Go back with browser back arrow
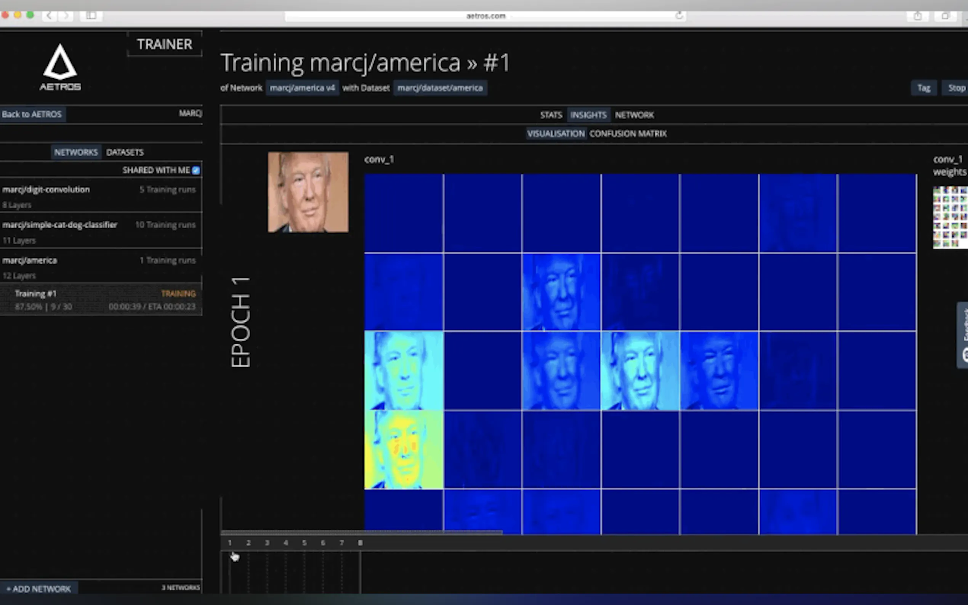Viewport: 968px width, 605px height. pos(49,16)
